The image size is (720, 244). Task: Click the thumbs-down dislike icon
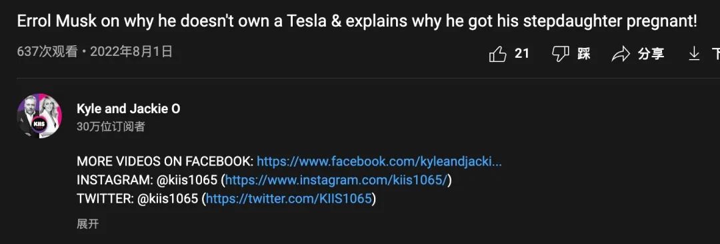(560, 54)
